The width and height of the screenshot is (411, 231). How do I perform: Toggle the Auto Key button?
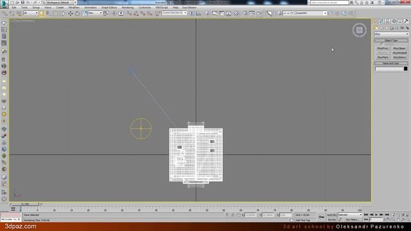point(331,215)
